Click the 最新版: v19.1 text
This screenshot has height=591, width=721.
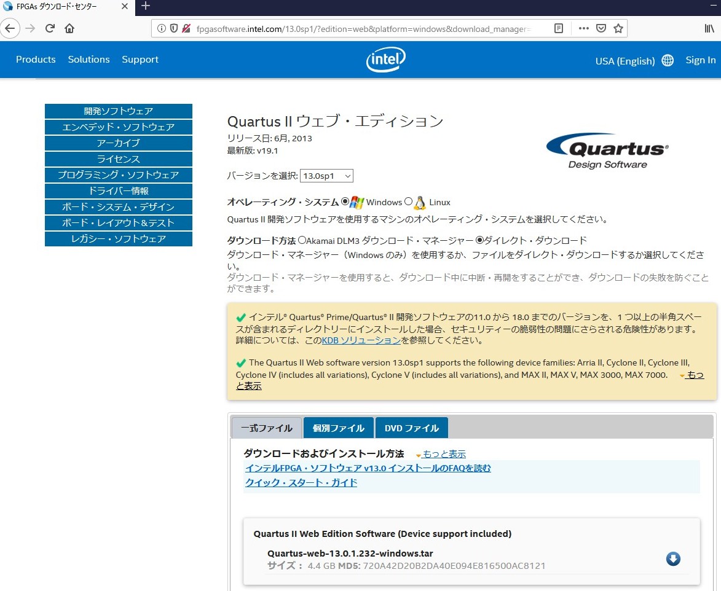pyautogui.click(x=253, y=151)
